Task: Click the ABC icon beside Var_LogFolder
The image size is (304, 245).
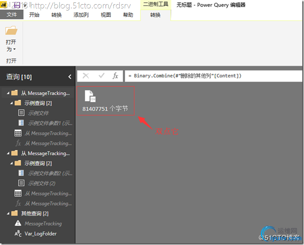Action: [x=18, y=234]
